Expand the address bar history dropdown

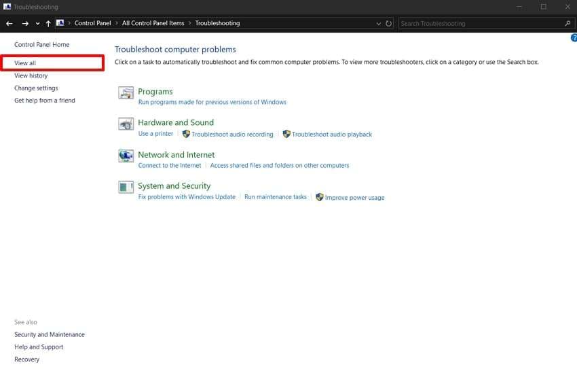pyautogui.click(x=378, y=24)
